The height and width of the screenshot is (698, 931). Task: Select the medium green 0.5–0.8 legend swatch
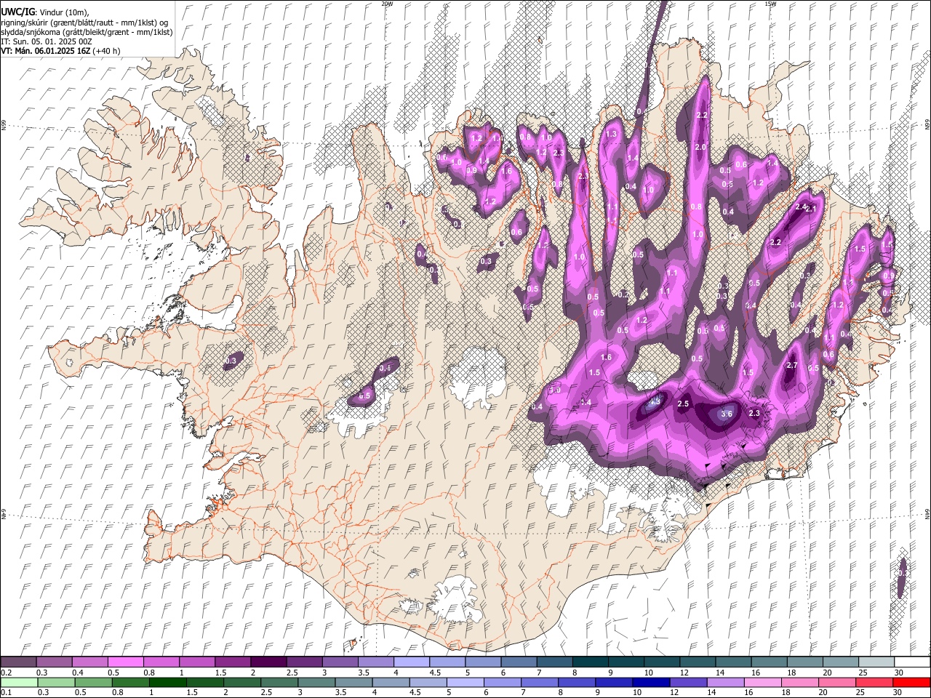[93, 683]
